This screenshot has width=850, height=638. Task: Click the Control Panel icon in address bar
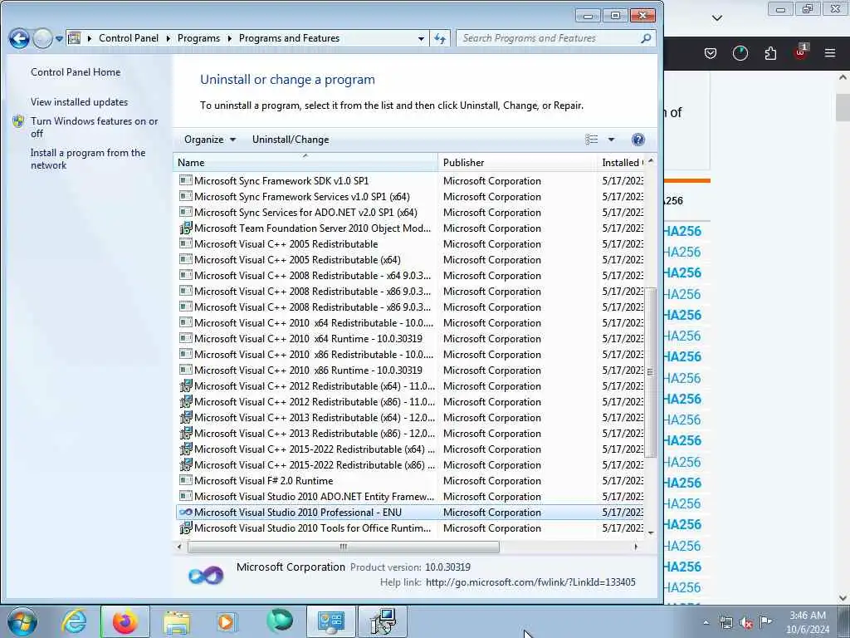[x=75, y=38]
